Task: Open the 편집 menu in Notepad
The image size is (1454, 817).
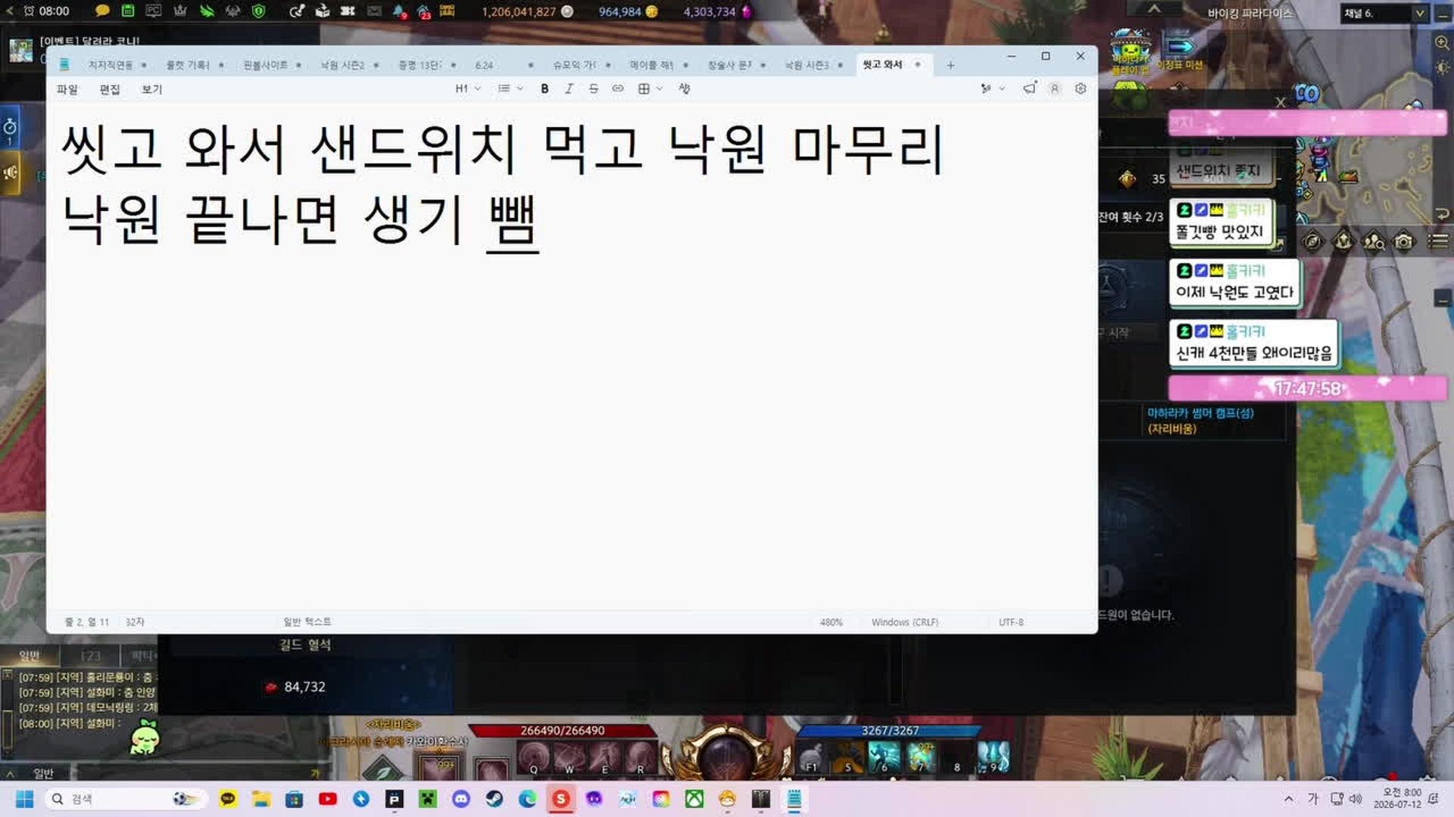Action: pyautogui.click(x=110, y=89)
